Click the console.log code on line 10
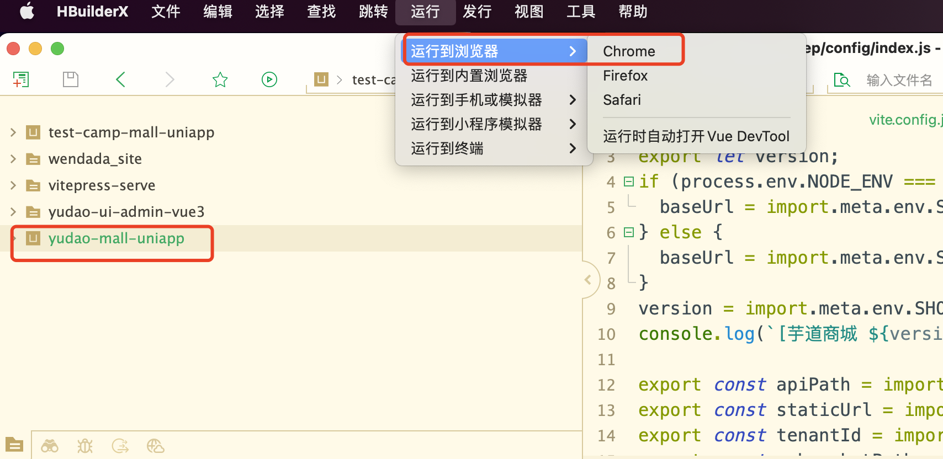The height and width of the screenshot is (459, 943). tap(696, 334)
